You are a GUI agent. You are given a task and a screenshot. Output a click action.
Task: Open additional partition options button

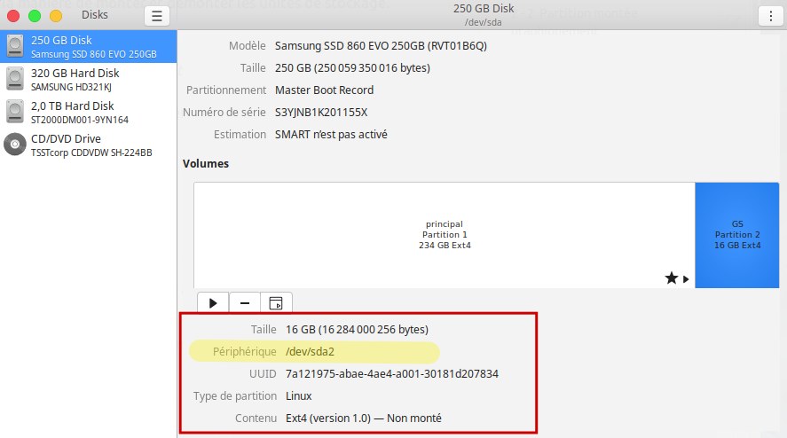coord(276,303)
